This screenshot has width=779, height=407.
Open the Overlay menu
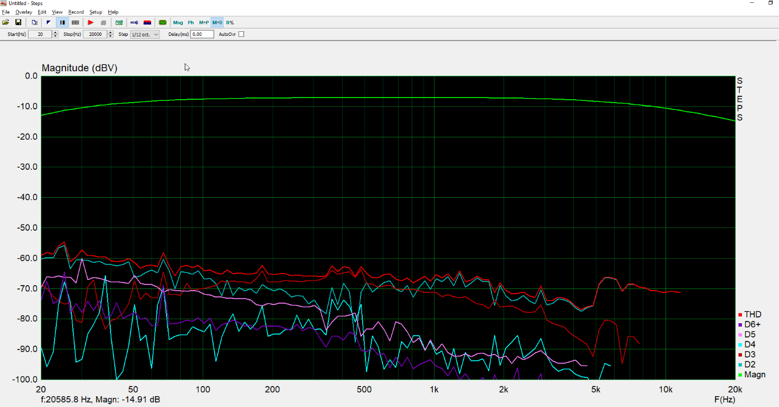coord(23,12)
